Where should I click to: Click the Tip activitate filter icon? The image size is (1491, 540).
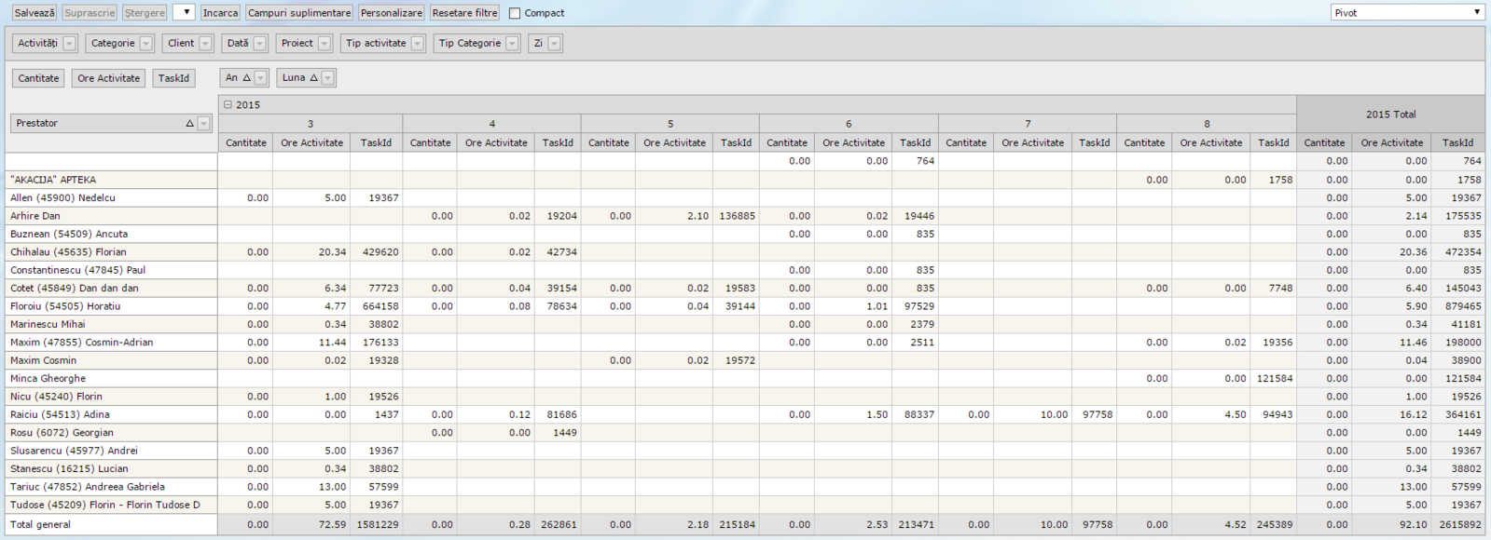point(417,44)
